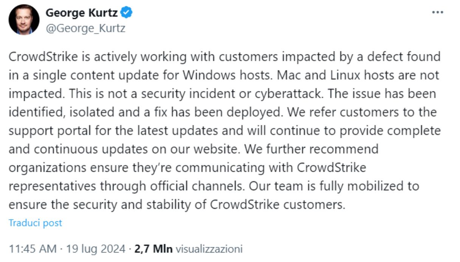Click the blue verified badge icon

tap(126, 13)
